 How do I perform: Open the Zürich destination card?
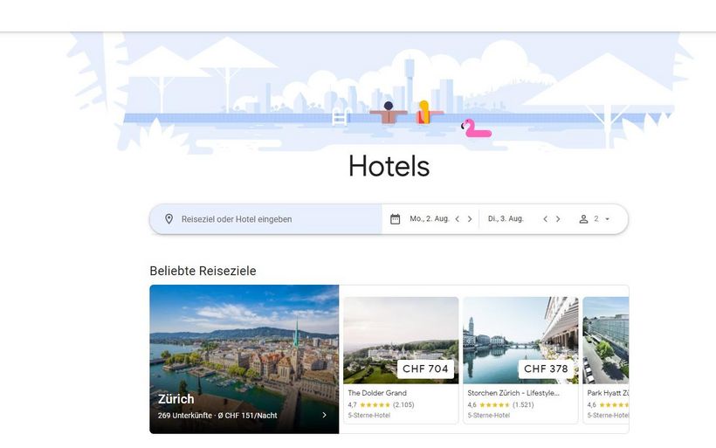[244, 359]
